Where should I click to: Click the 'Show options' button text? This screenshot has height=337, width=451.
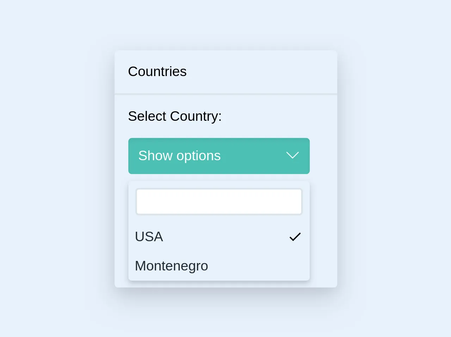(179, 156)
